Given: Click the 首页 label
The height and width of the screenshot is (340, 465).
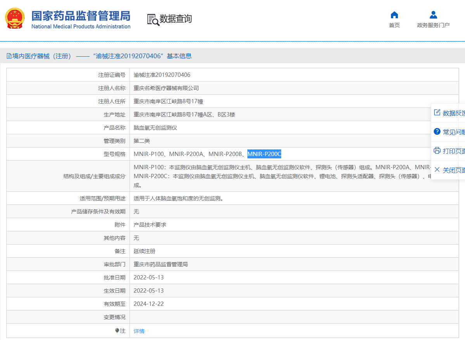Looking at the screenshot, I should tap(394, 25).
